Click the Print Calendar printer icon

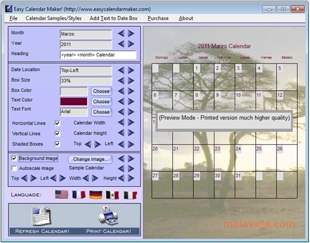coord(108,215)
